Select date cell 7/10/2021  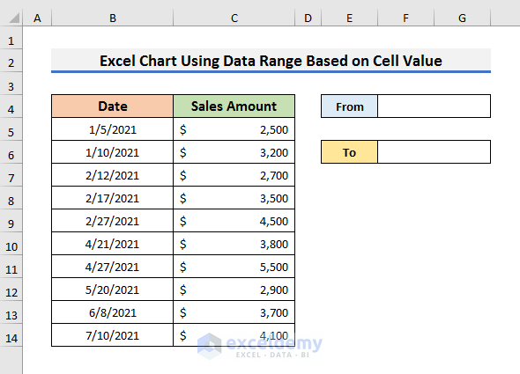[x=113, y=335]
